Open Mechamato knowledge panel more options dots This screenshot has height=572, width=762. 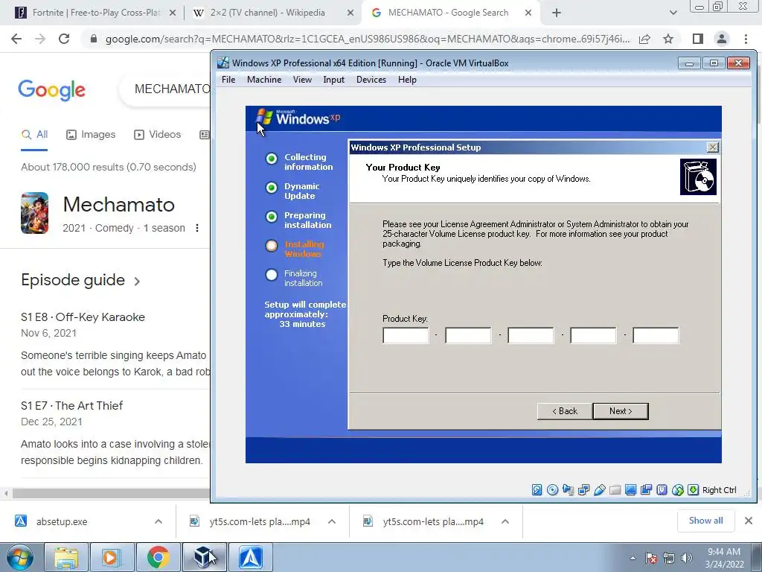point(196,228)
